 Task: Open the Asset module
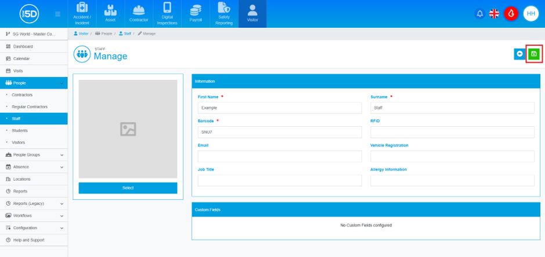[110, 14]
